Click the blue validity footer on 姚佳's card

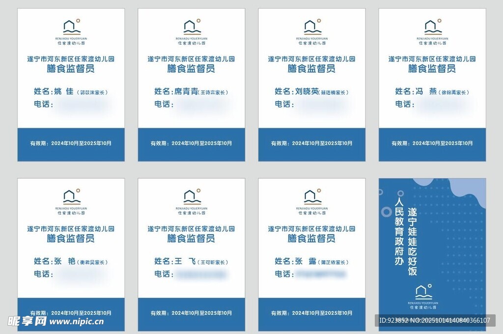(71, 144)
